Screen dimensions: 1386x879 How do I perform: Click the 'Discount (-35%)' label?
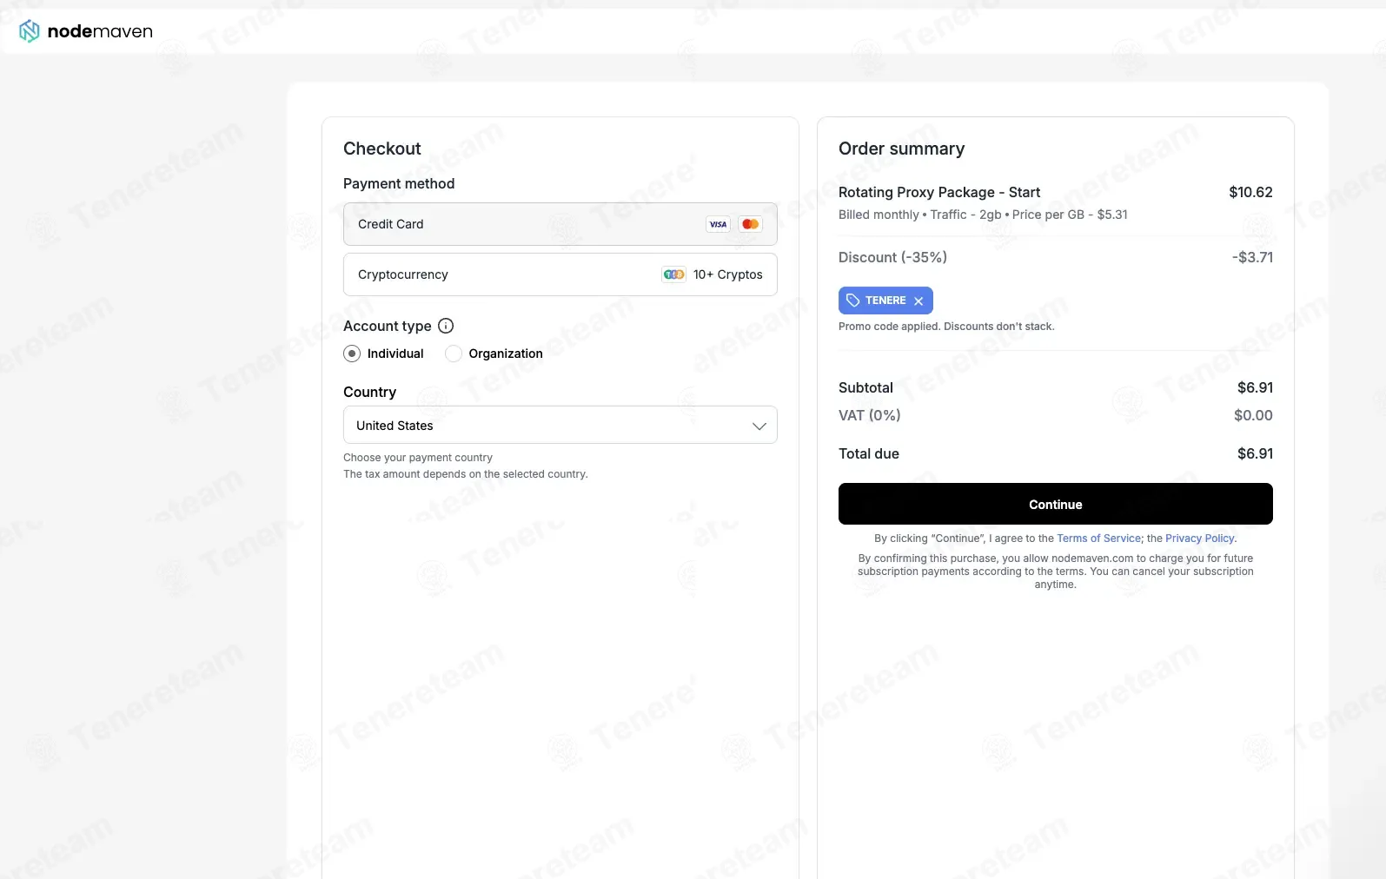click(892, 257)
